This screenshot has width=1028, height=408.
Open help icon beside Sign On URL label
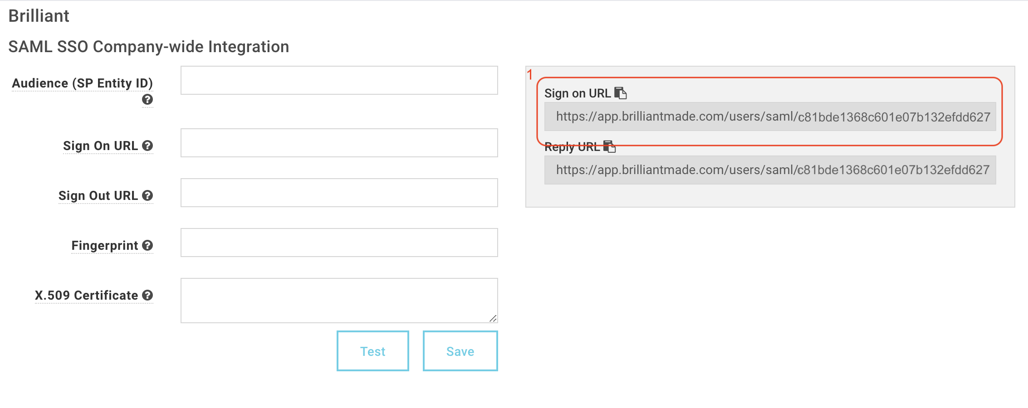pos(147,146)
